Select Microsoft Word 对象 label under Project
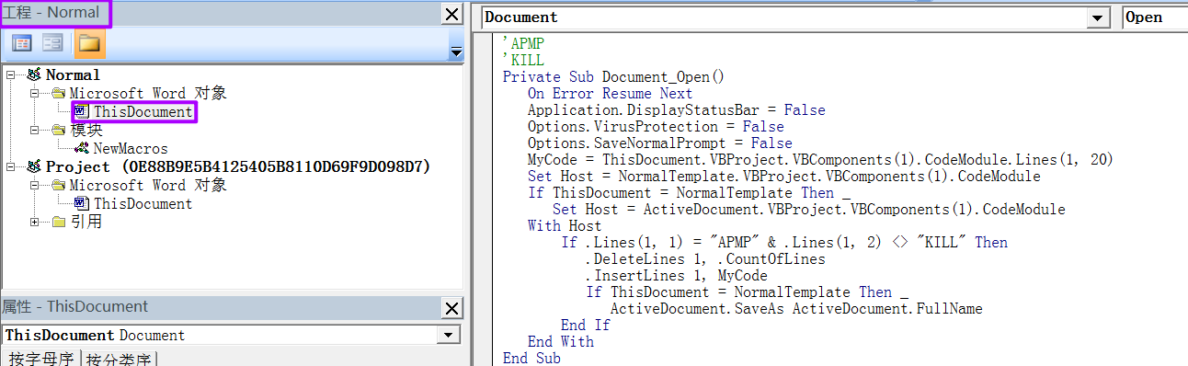This screenshot has width=1188, height=366. [148, 186]
